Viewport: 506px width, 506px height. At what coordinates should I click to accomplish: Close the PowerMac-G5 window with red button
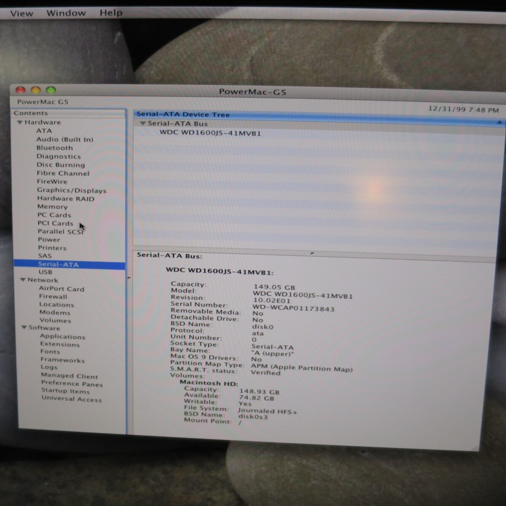pos(21,90)
